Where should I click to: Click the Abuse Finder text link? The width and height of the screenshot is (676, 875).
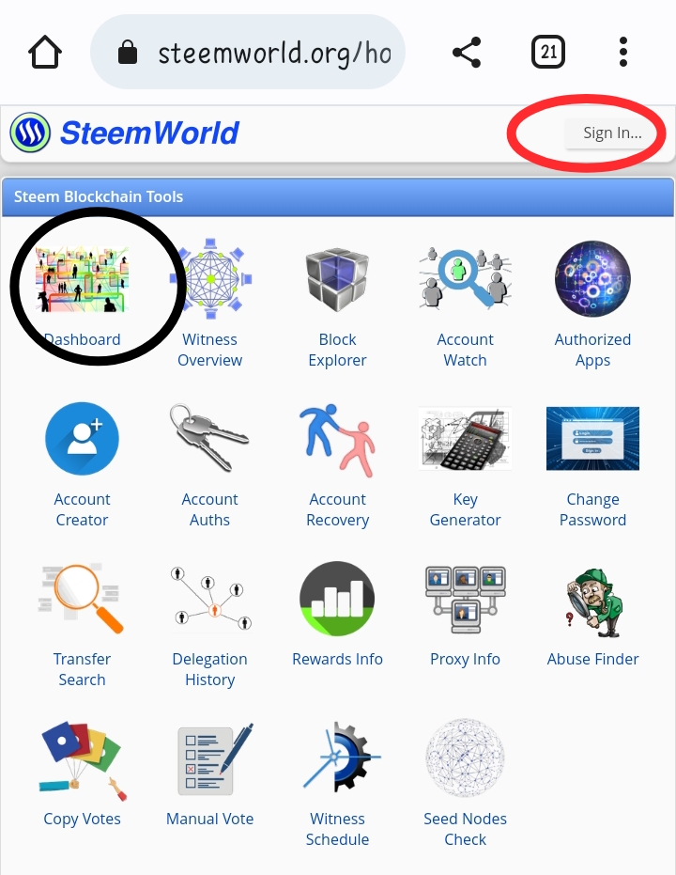pyautogui.click(x=593, y=659)
